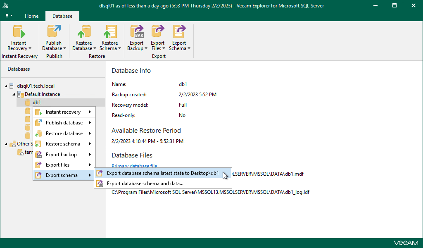Click icon beside Export database schema latest state
The height and width of the screenshot is (248, 423).
pyautogui.click(x=100, y=173)
